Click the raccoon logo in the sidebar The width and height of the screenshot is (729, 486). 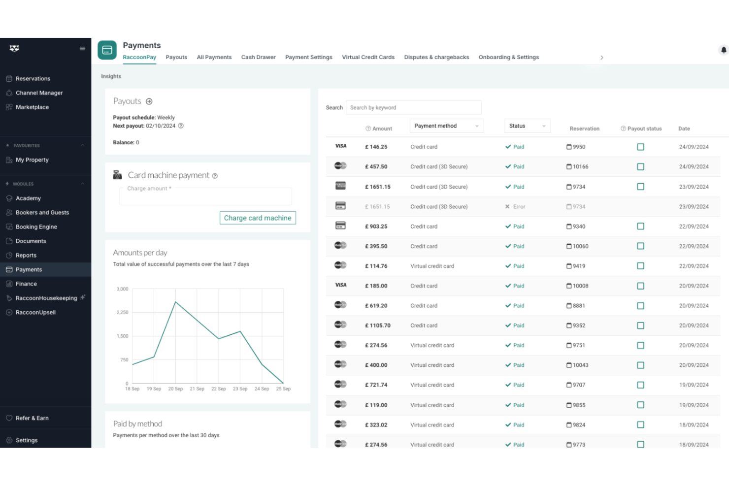pos(13,48)
